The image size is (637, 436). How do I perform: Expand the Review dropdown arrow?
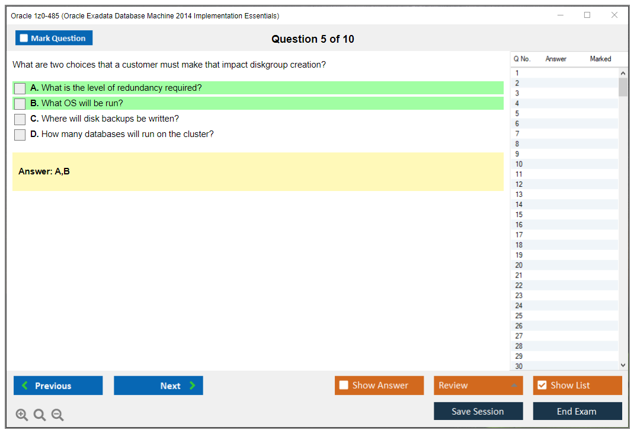point(513,386)
